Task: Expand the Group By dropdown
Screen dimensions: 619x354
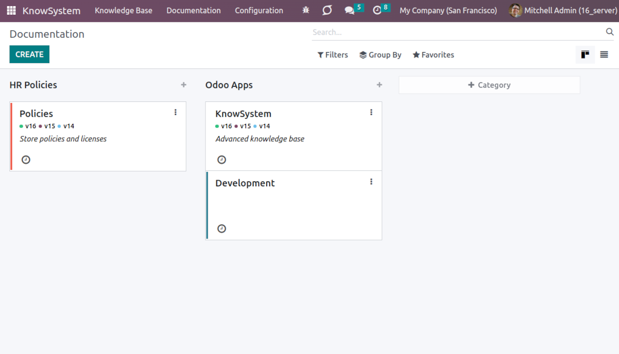Action: click(x=380, y=55)
